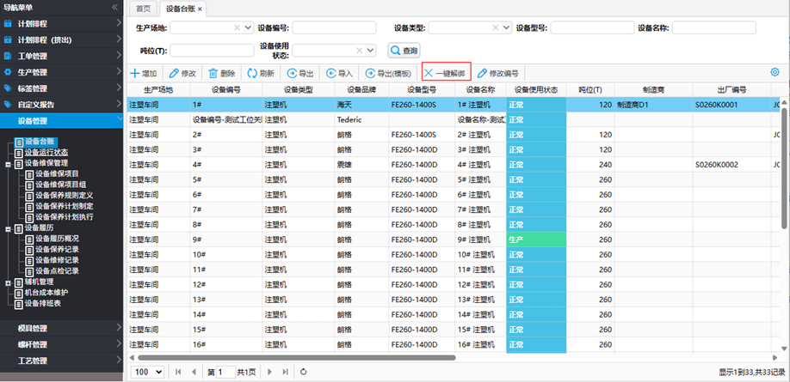
Task: Click the 增加 (add) toolbar button
Action: 144,74
